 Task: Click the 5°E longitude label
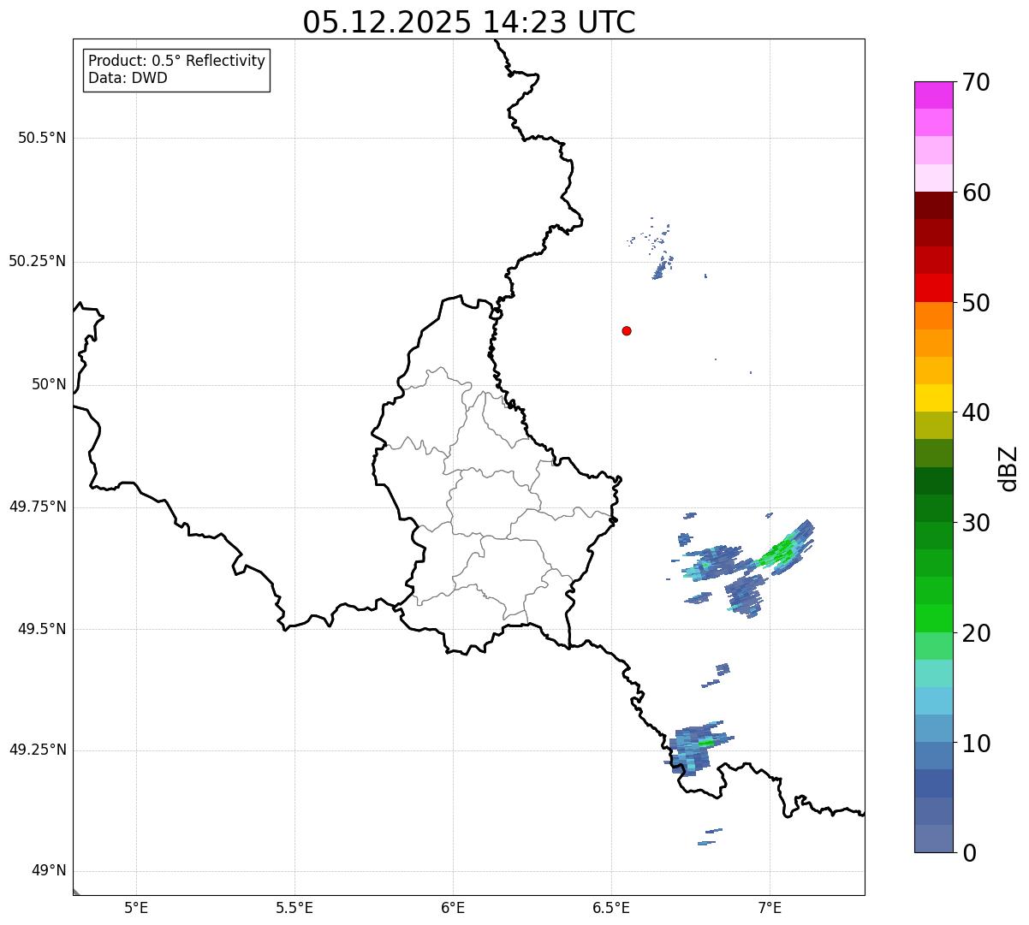pyautogui.click(x=136, y=907)
